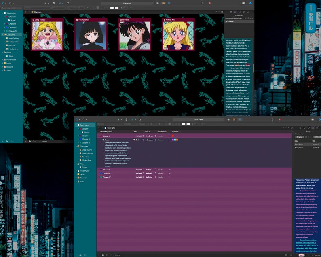Click Share icon in Tokyo Lights window toolbar

pos(272,119)
